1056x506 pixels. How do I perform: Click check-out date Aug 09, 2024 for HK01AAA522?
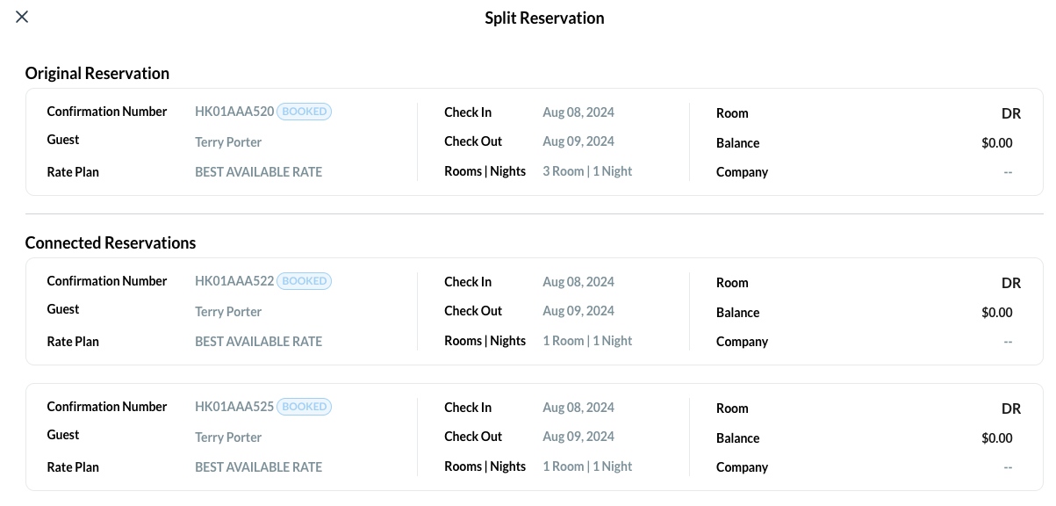pos(578,311)
